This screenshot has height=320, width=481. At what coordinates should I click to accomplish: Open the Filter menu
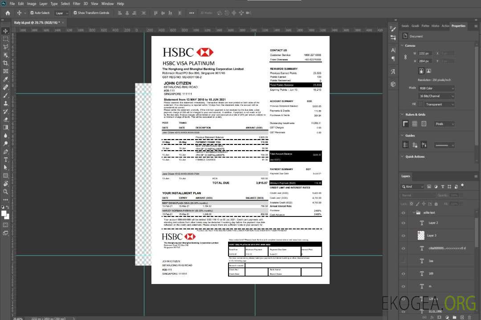77,4
